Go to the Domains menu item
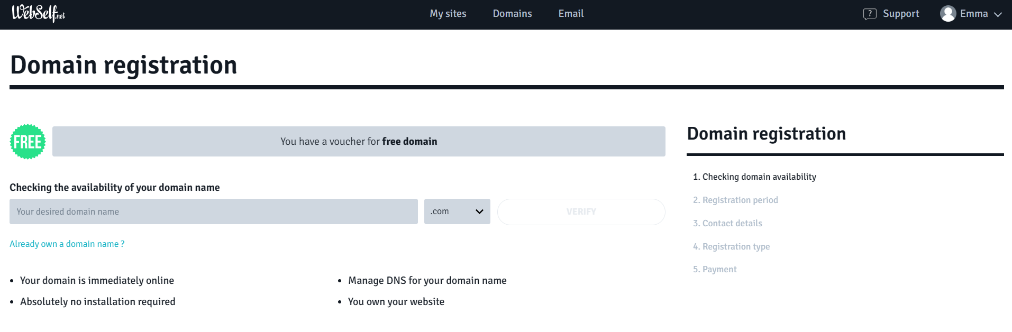This screenshot has width=1012, height=332. tap(512, 14)
